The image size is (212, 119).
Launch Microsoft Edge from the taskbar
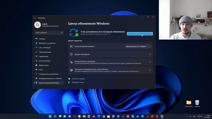click(99, 116)
